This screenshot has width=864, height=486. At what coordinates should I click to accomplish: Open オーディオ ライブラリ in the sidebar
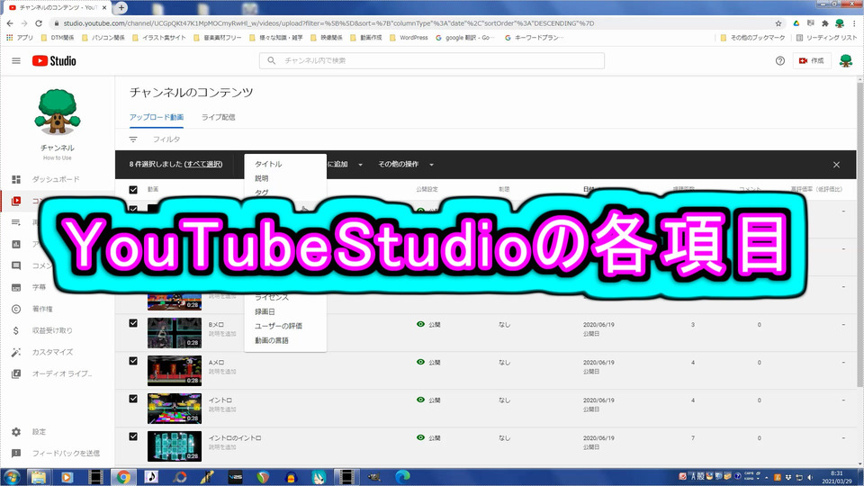click(62, 373)
